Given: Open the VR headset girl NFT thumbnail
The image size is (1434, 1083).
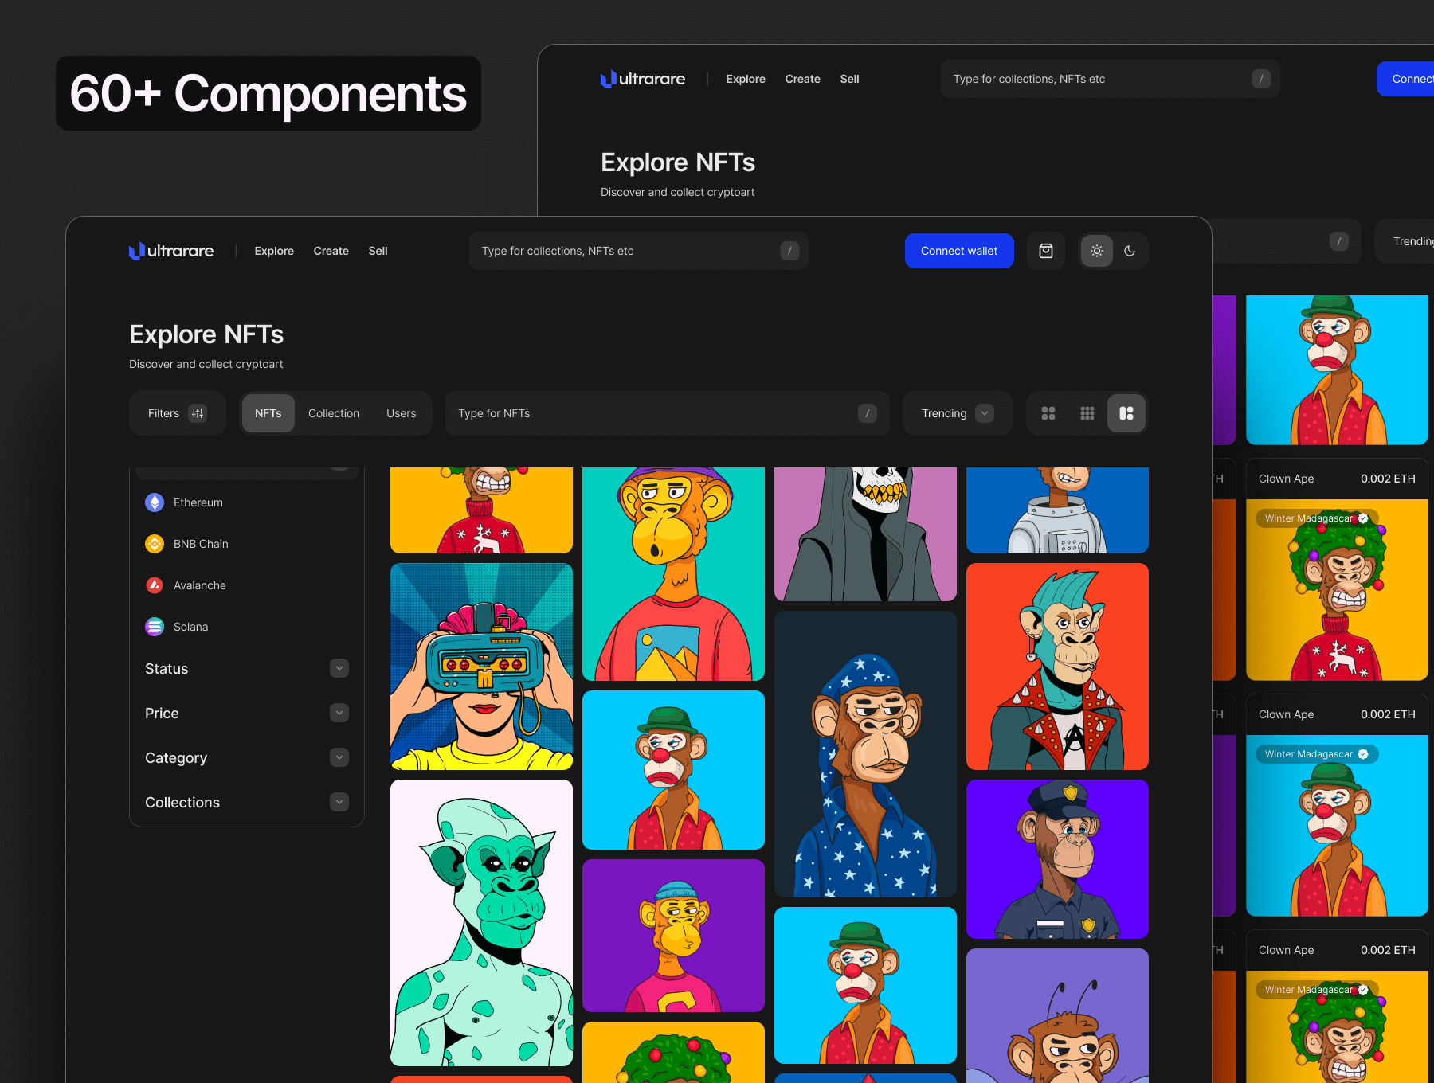Looking at the screenshot, I should tap(481, 667).
